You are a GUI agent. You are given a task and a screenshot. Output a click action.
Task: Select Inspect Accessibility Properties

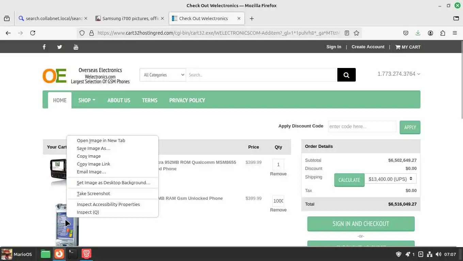click(x=113, y=204)
